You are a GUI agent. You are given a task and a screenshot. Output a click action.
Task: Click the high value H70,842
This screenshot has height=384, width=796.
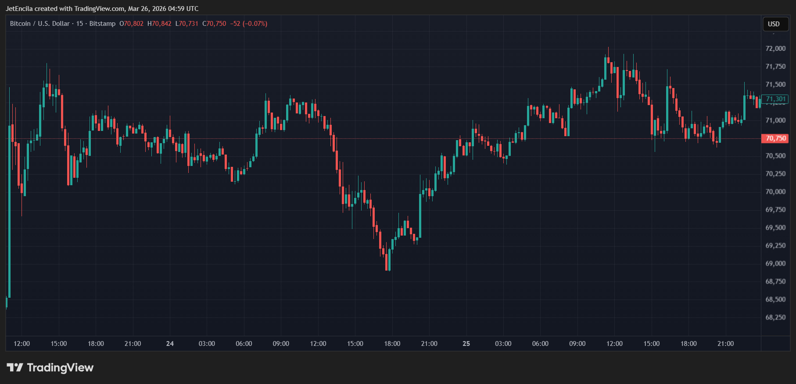[x=159, y=24]
